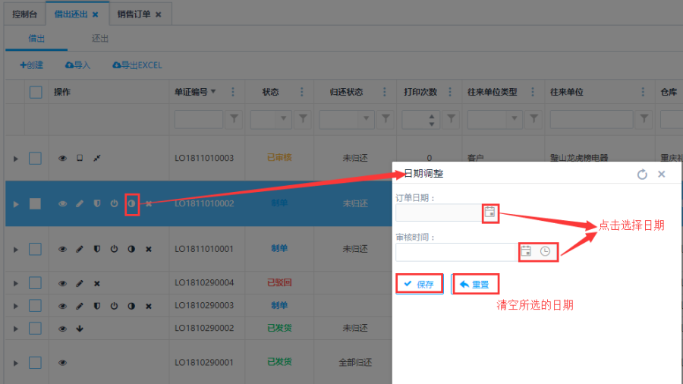Open the 审核时间 clock time picker

(x=545, y=251)
